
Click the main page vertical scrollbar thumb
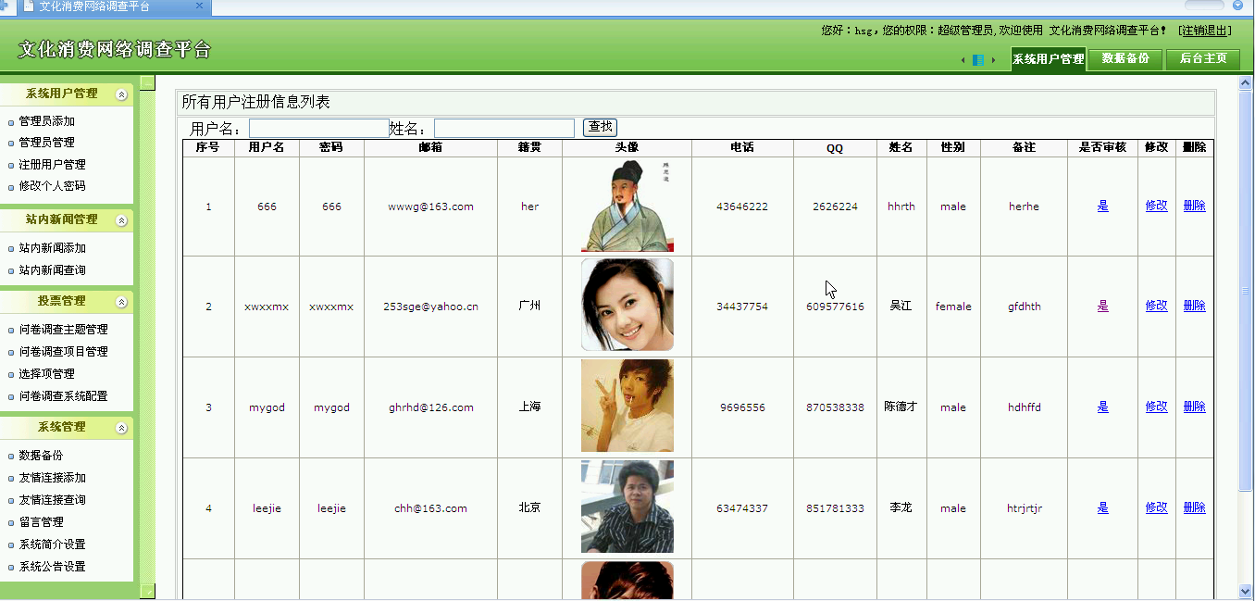tap(1246, 291)
